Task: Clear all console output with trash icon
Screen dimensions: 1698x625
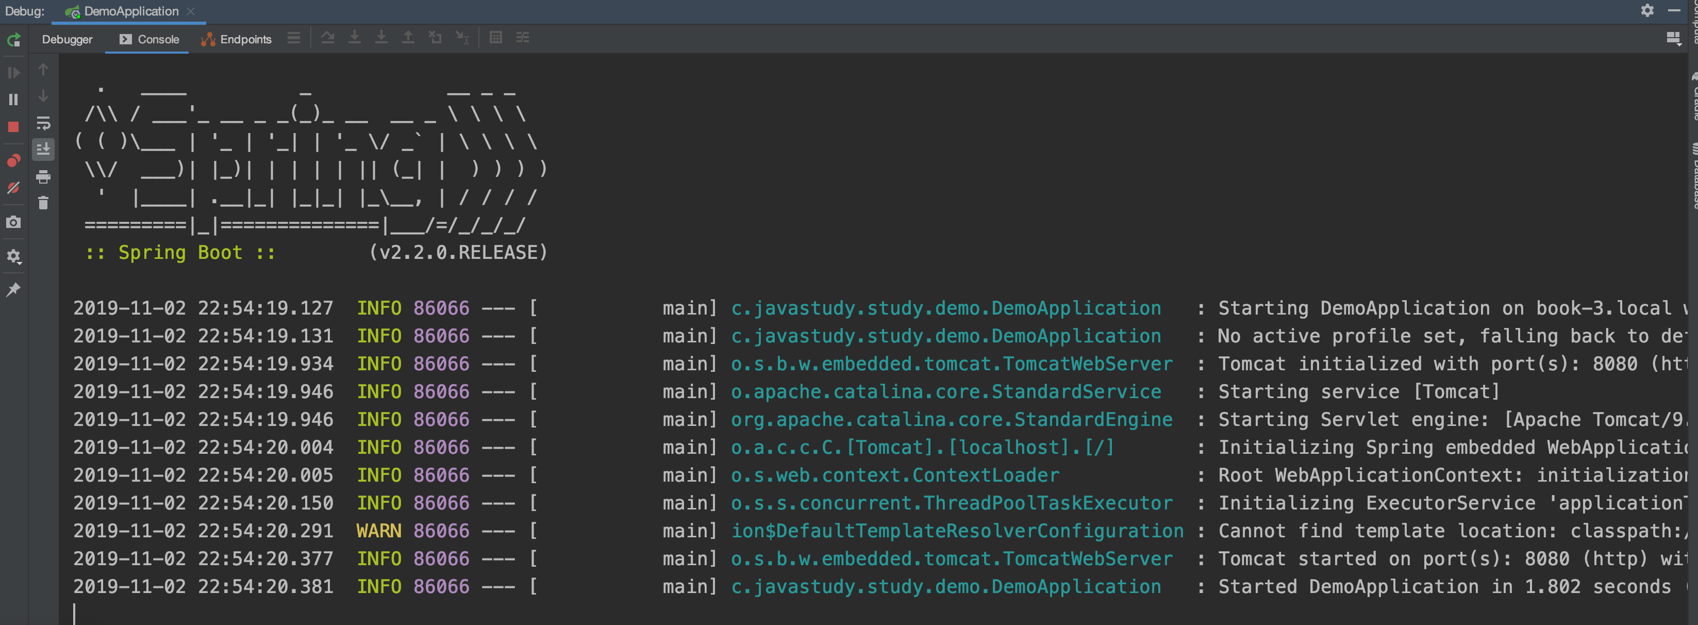Action: point(43,203)
